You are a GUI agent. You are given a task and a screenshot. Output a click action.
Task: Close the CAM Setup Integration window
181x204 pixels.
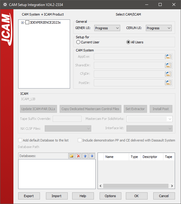click(x=174, y=4)
